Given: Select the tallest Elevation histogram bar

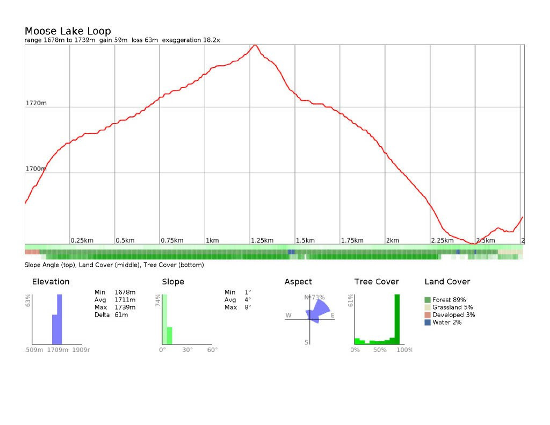Looking at the screenshot, I should click(x=60, y=319).
